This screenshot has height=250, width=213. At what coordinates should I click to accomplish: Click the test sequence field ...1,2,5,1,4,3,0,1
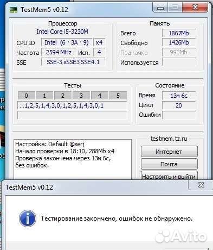(72, 105)
